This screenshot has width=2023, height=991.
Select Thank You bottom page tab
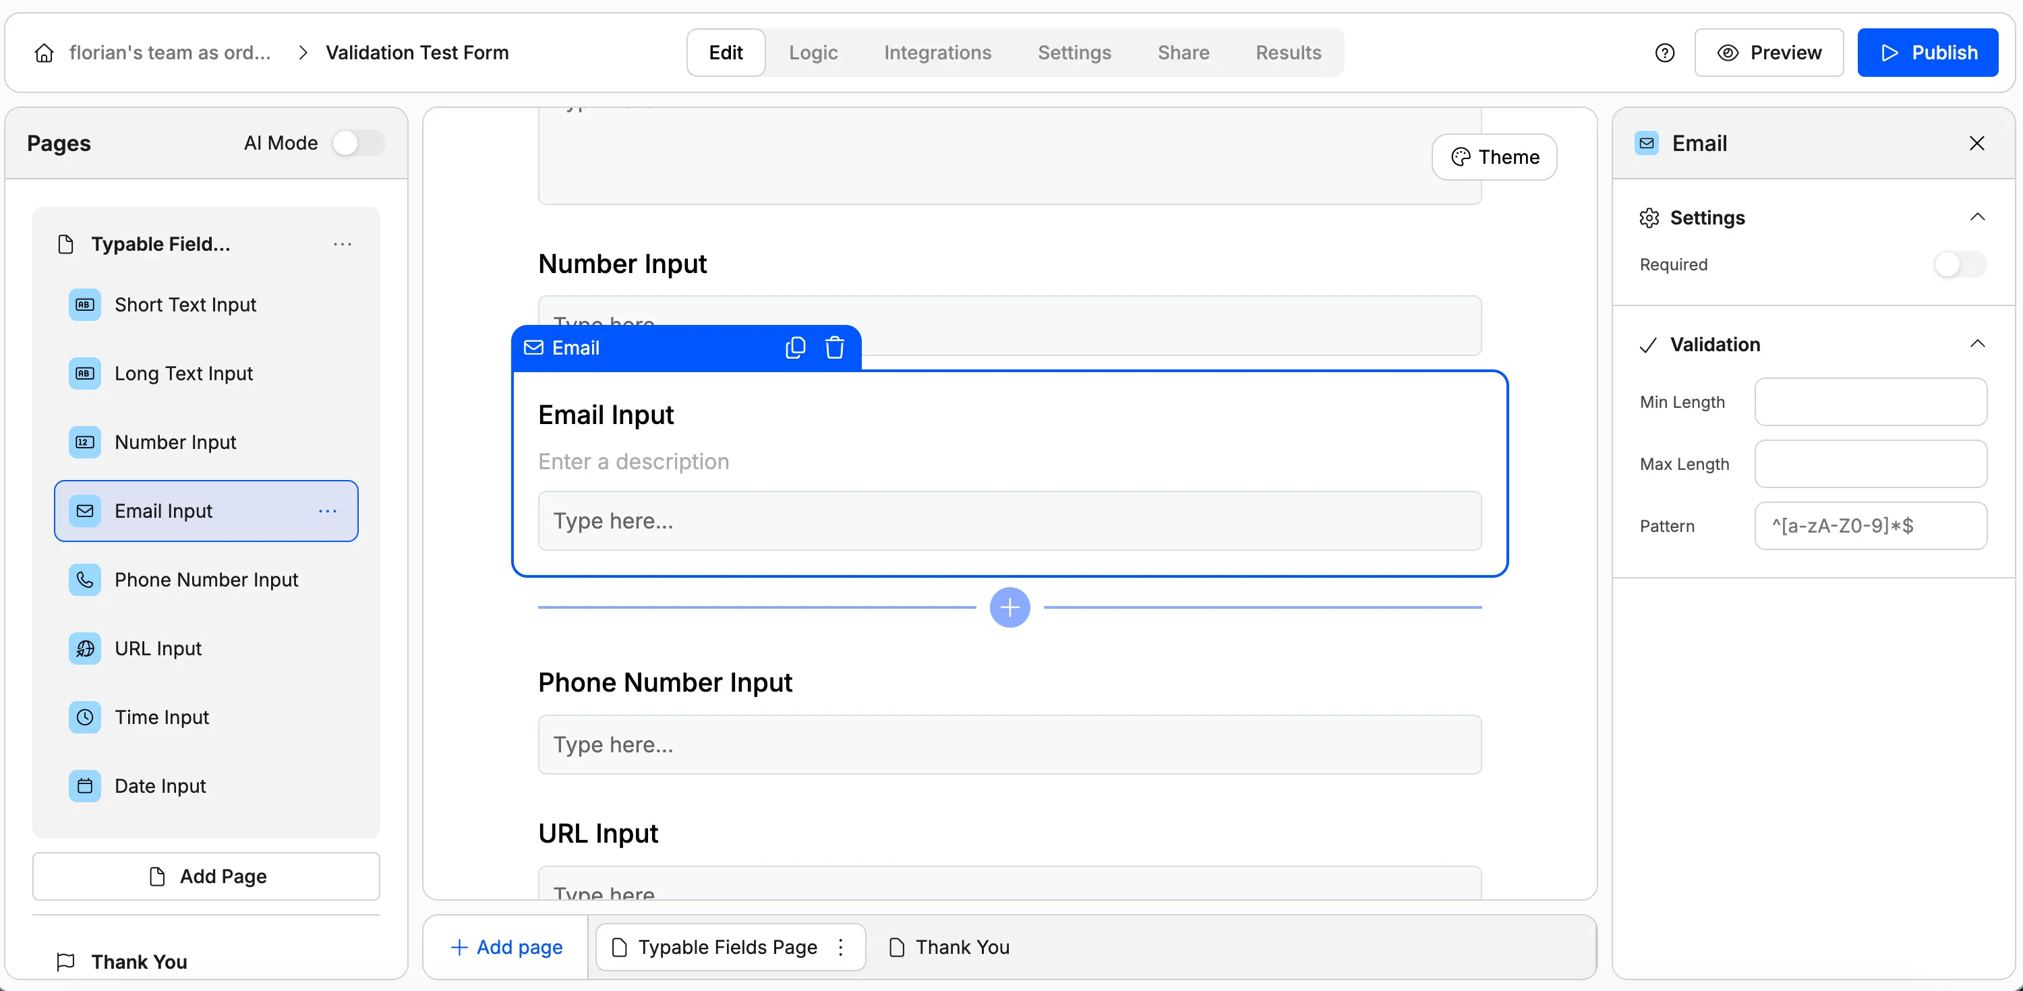[949, 947]
